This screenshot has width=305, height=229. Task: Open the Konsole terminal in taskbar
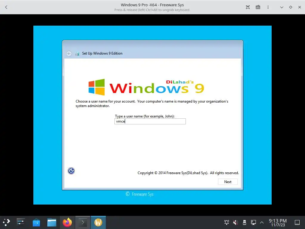[x=83, y=222]
